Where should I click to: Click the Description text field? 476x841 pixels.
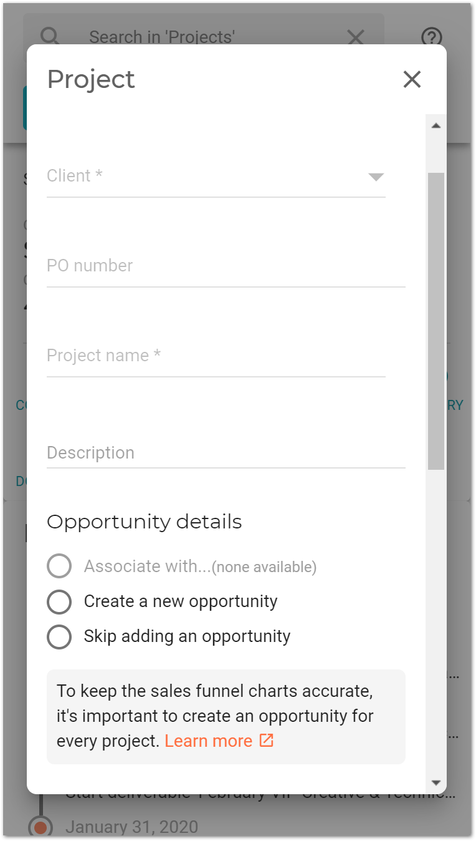pyautogui.click(x=226, y=454)
